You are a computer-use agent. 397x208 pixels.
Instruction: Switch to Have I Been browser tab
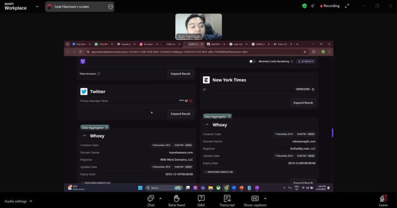pyautogui.click(x=283, y=44)
